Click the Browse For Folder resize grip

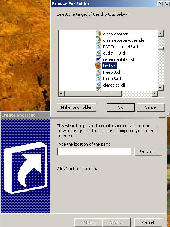tap(168, 115)
